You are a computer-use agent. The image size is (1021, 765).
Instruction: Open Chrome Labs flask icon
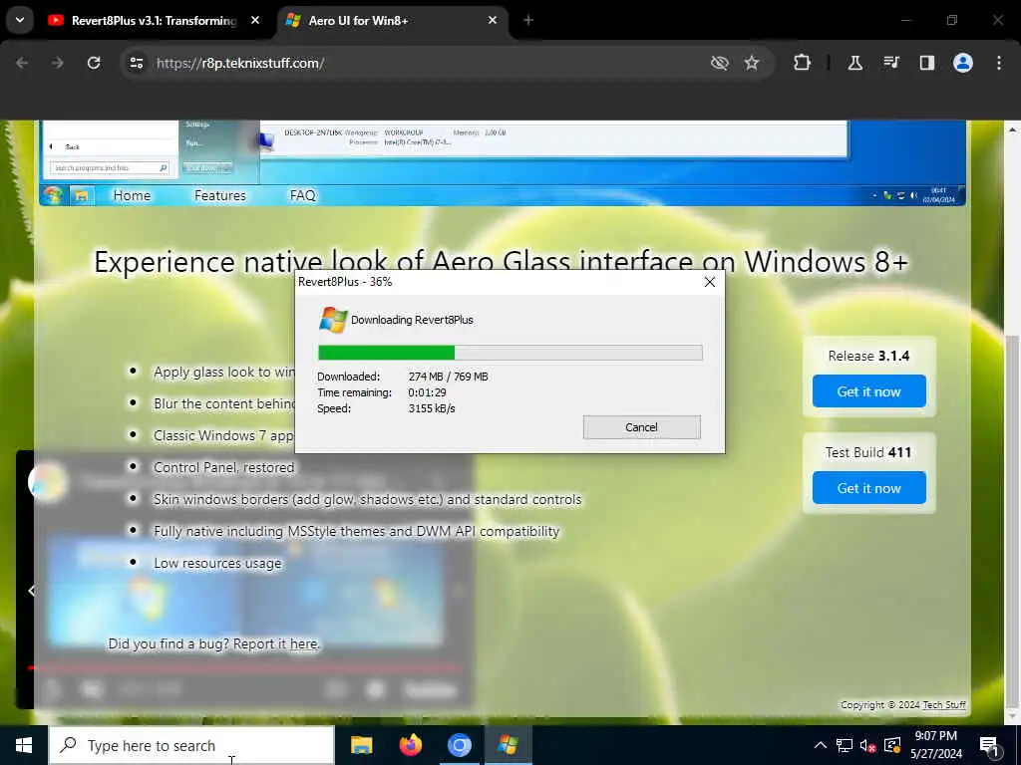[854, 63]
